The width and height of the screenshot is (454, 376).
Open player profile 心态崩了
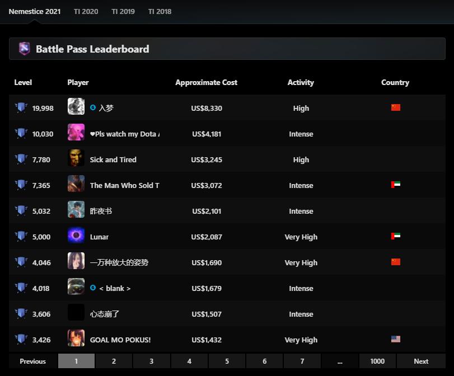pyautogui.click(x=105, y=314)
